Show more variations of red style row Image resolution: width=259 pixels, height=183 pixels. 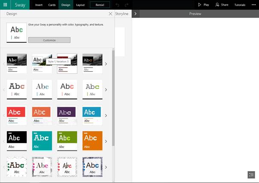tap(106, 115)
